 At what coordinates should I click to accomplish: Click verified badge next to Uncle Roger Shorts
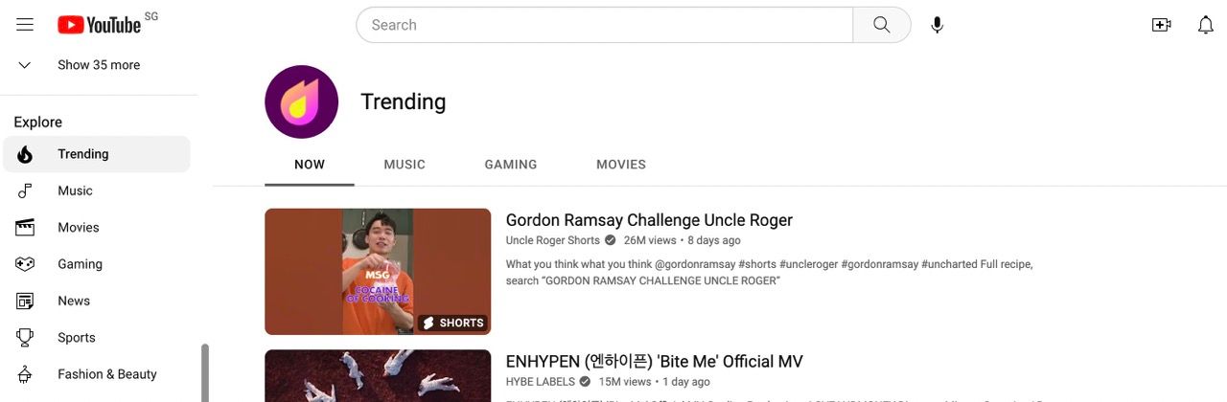[611, 240]
